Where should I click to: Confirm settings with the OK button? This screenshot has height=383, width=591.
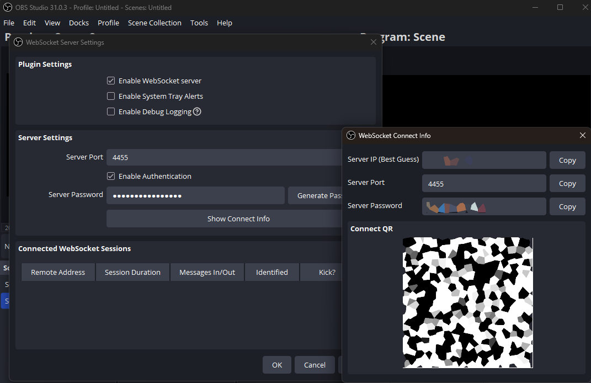[x=277, y=365]
